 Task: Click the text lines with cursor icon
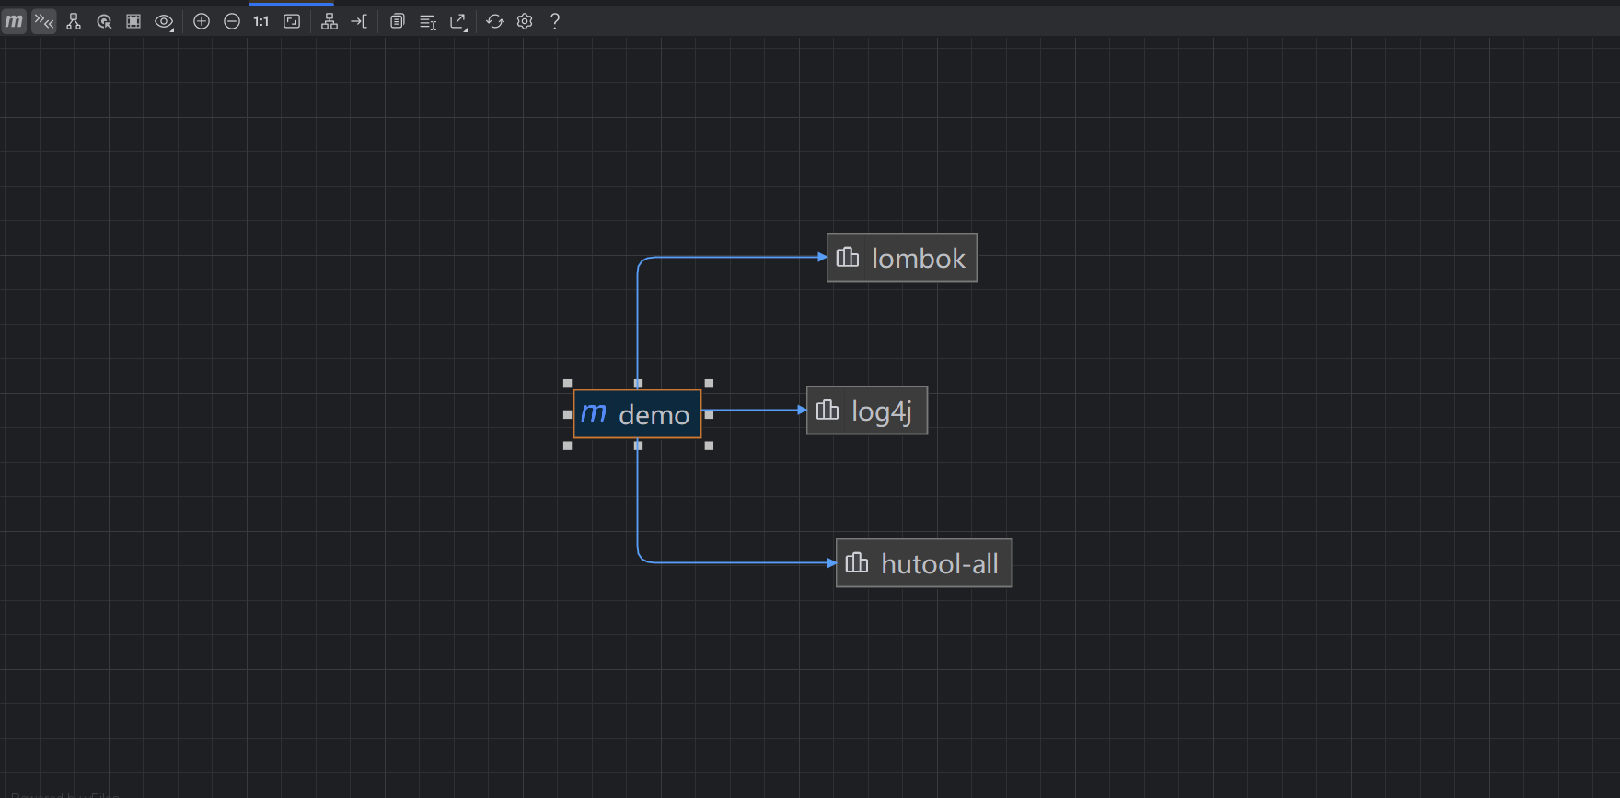(x=427, y=21)
